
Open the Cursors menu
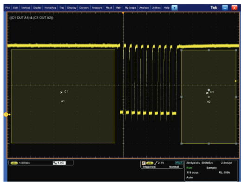point(84,8)
